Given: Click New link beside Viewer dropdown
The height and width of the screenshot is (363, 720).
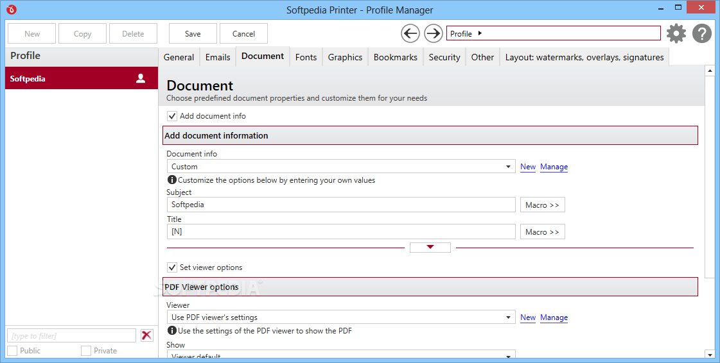Looking at the screenshot, I should (528, 317).
